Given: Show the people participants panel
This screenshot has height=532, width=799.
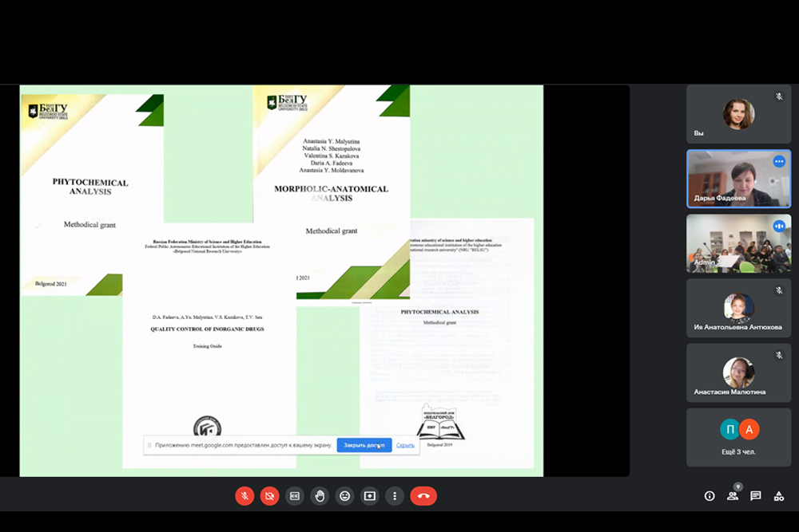Looking at the screenshot, I should click(x=733, y=496).
